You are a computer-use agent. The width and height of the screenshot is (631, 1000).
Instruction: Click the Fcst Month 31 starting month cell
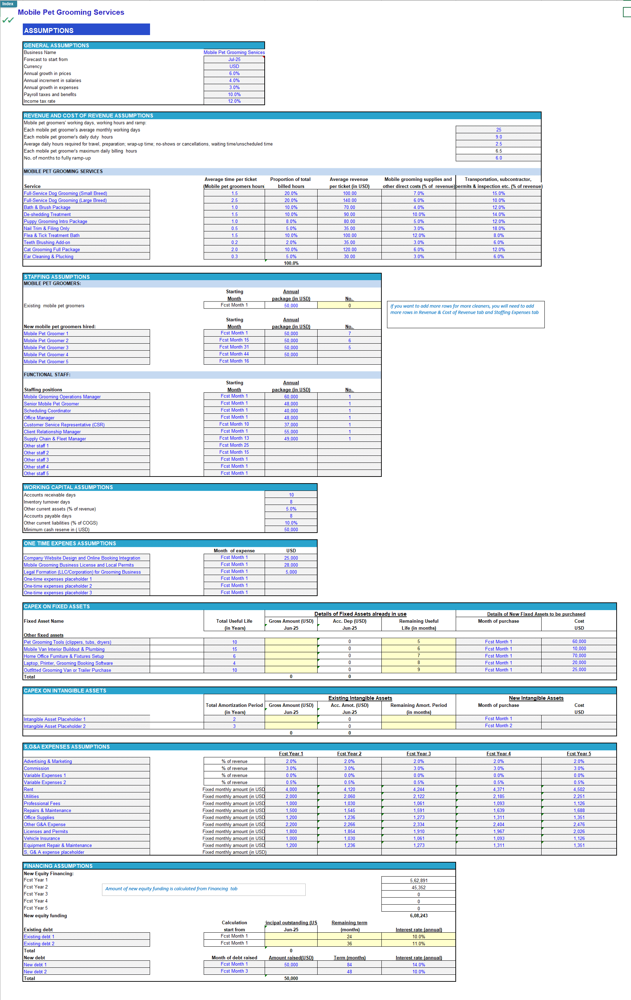pos(234,347)
